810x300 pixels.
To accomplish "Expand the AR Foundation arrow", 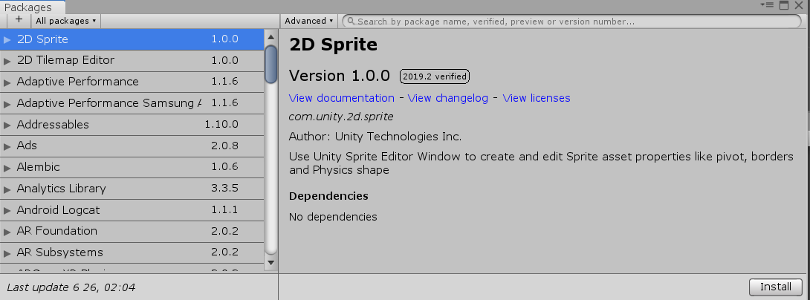I will coord(7,232).
